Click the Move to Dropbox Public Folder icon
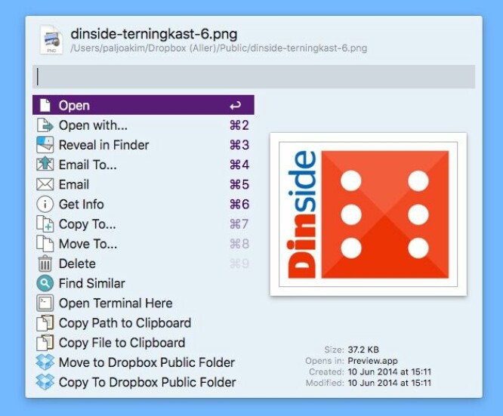Viewport: 503px width, 416px height. [45, 362]
